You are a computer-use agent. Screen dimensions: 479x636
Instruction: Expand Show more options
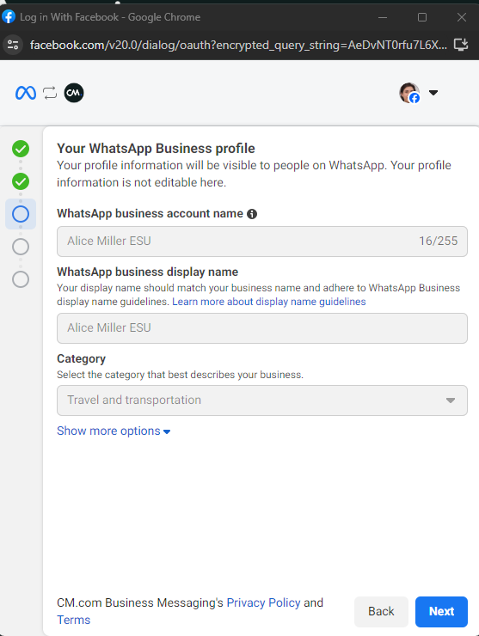114,431
